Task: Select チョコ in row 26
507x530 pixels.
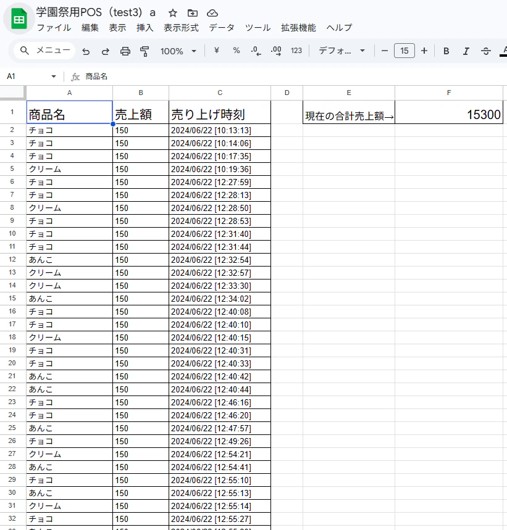Action: click(x=69, y=441)
